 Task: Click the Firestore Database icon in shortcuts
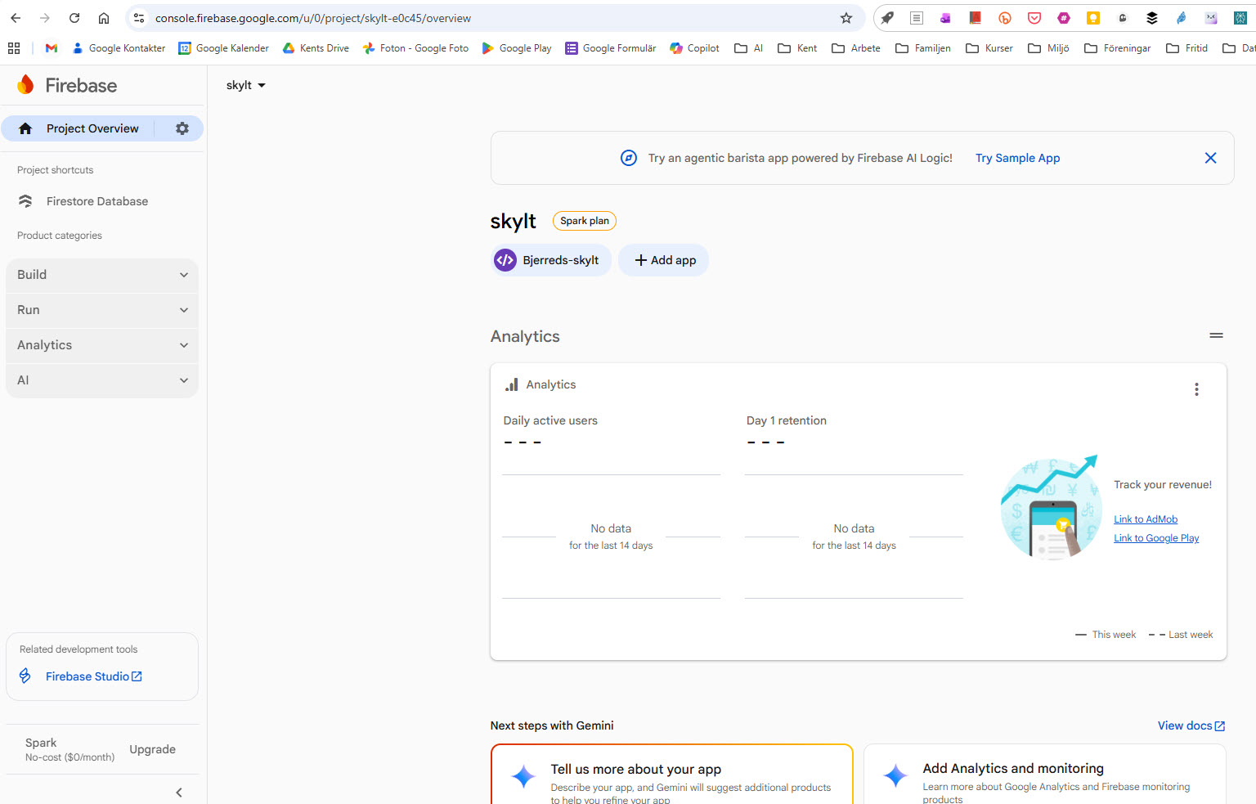25,201
